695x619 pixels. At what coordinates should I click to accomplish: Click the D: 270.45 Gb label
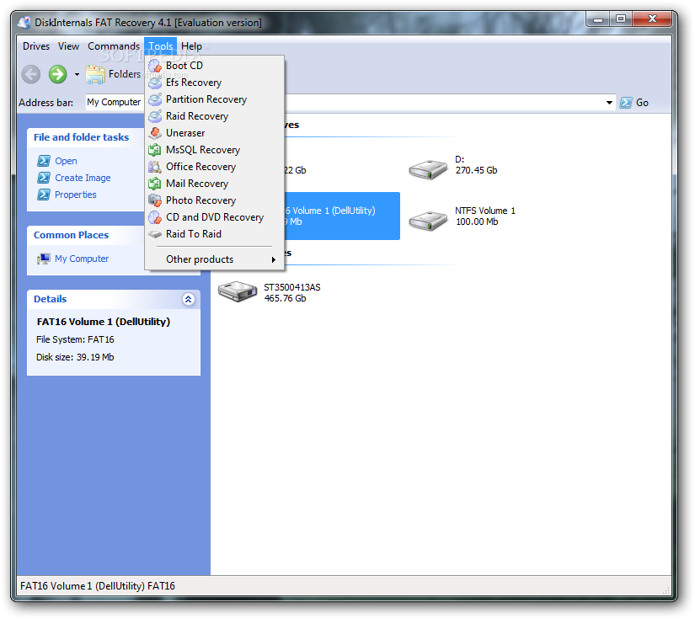click(476, 165)
